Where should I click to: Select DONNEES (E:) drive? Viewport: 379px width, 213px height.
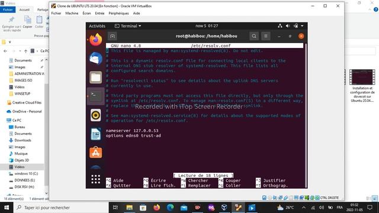tap(25, 180)
